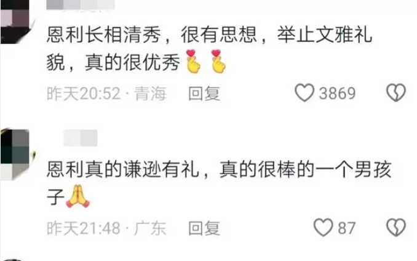The image size is (417, 261).
Task: Open the second commenter's avatar
Action: [x=17, y=155]
